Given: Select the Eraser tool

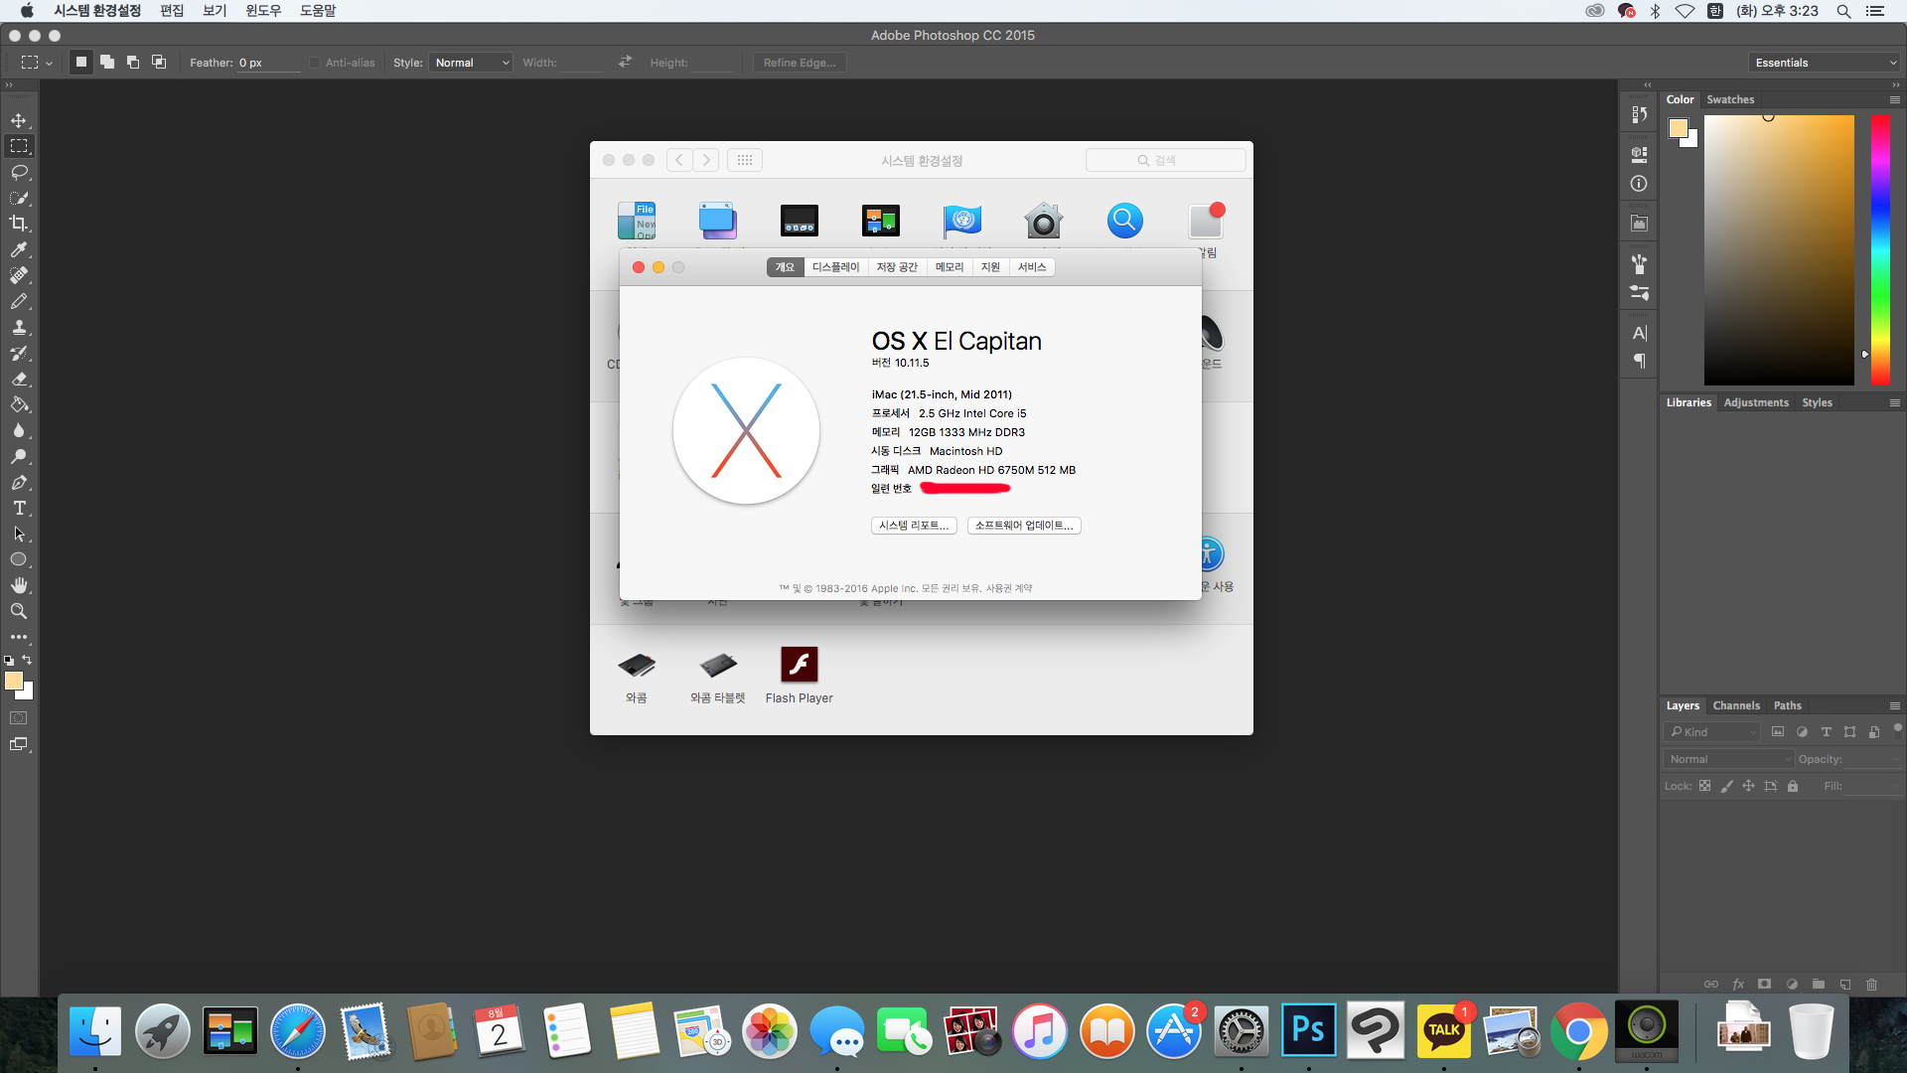Looking at the screenshot, I should click(19, 379).
